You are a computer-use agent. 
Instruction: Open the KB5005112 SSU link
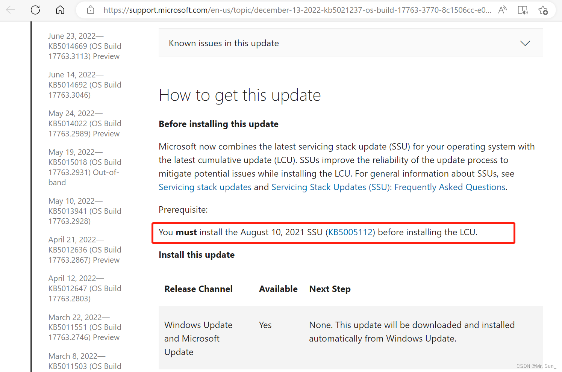click(x=350, y=232)
